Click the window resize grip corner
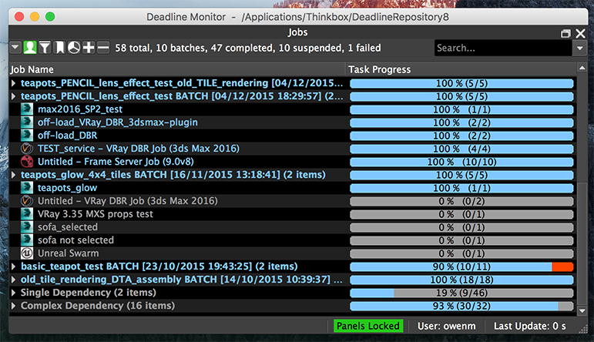This screenshot has height=342, width=594. [x=582, y=330]
